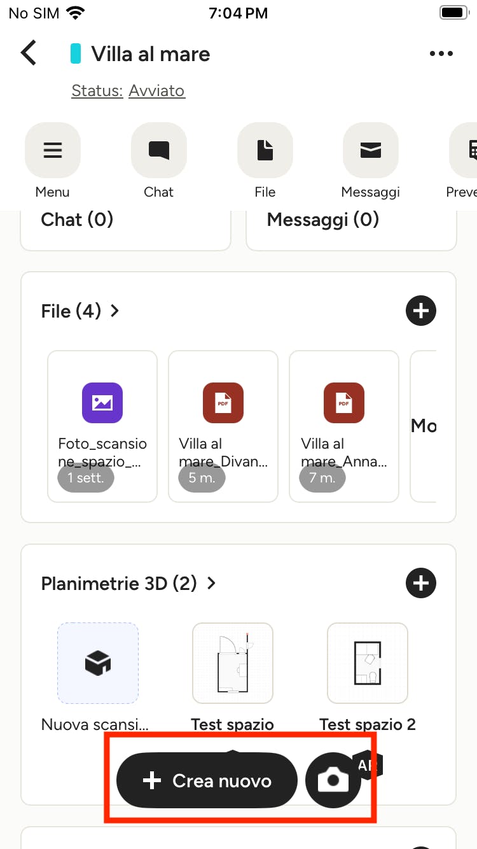Change the status Avviato link

pos(156,91)
